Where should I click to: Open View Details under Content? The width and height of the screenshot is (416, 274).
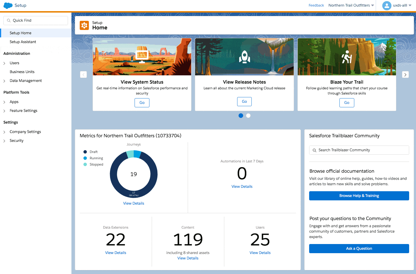[188, 258]
